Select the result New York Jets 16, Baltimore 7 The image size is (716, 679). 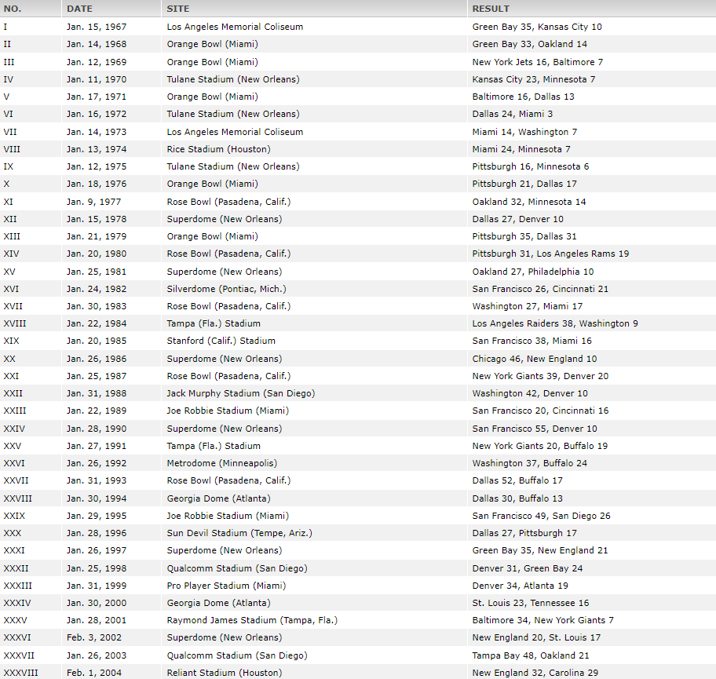(x=537, y=62)
